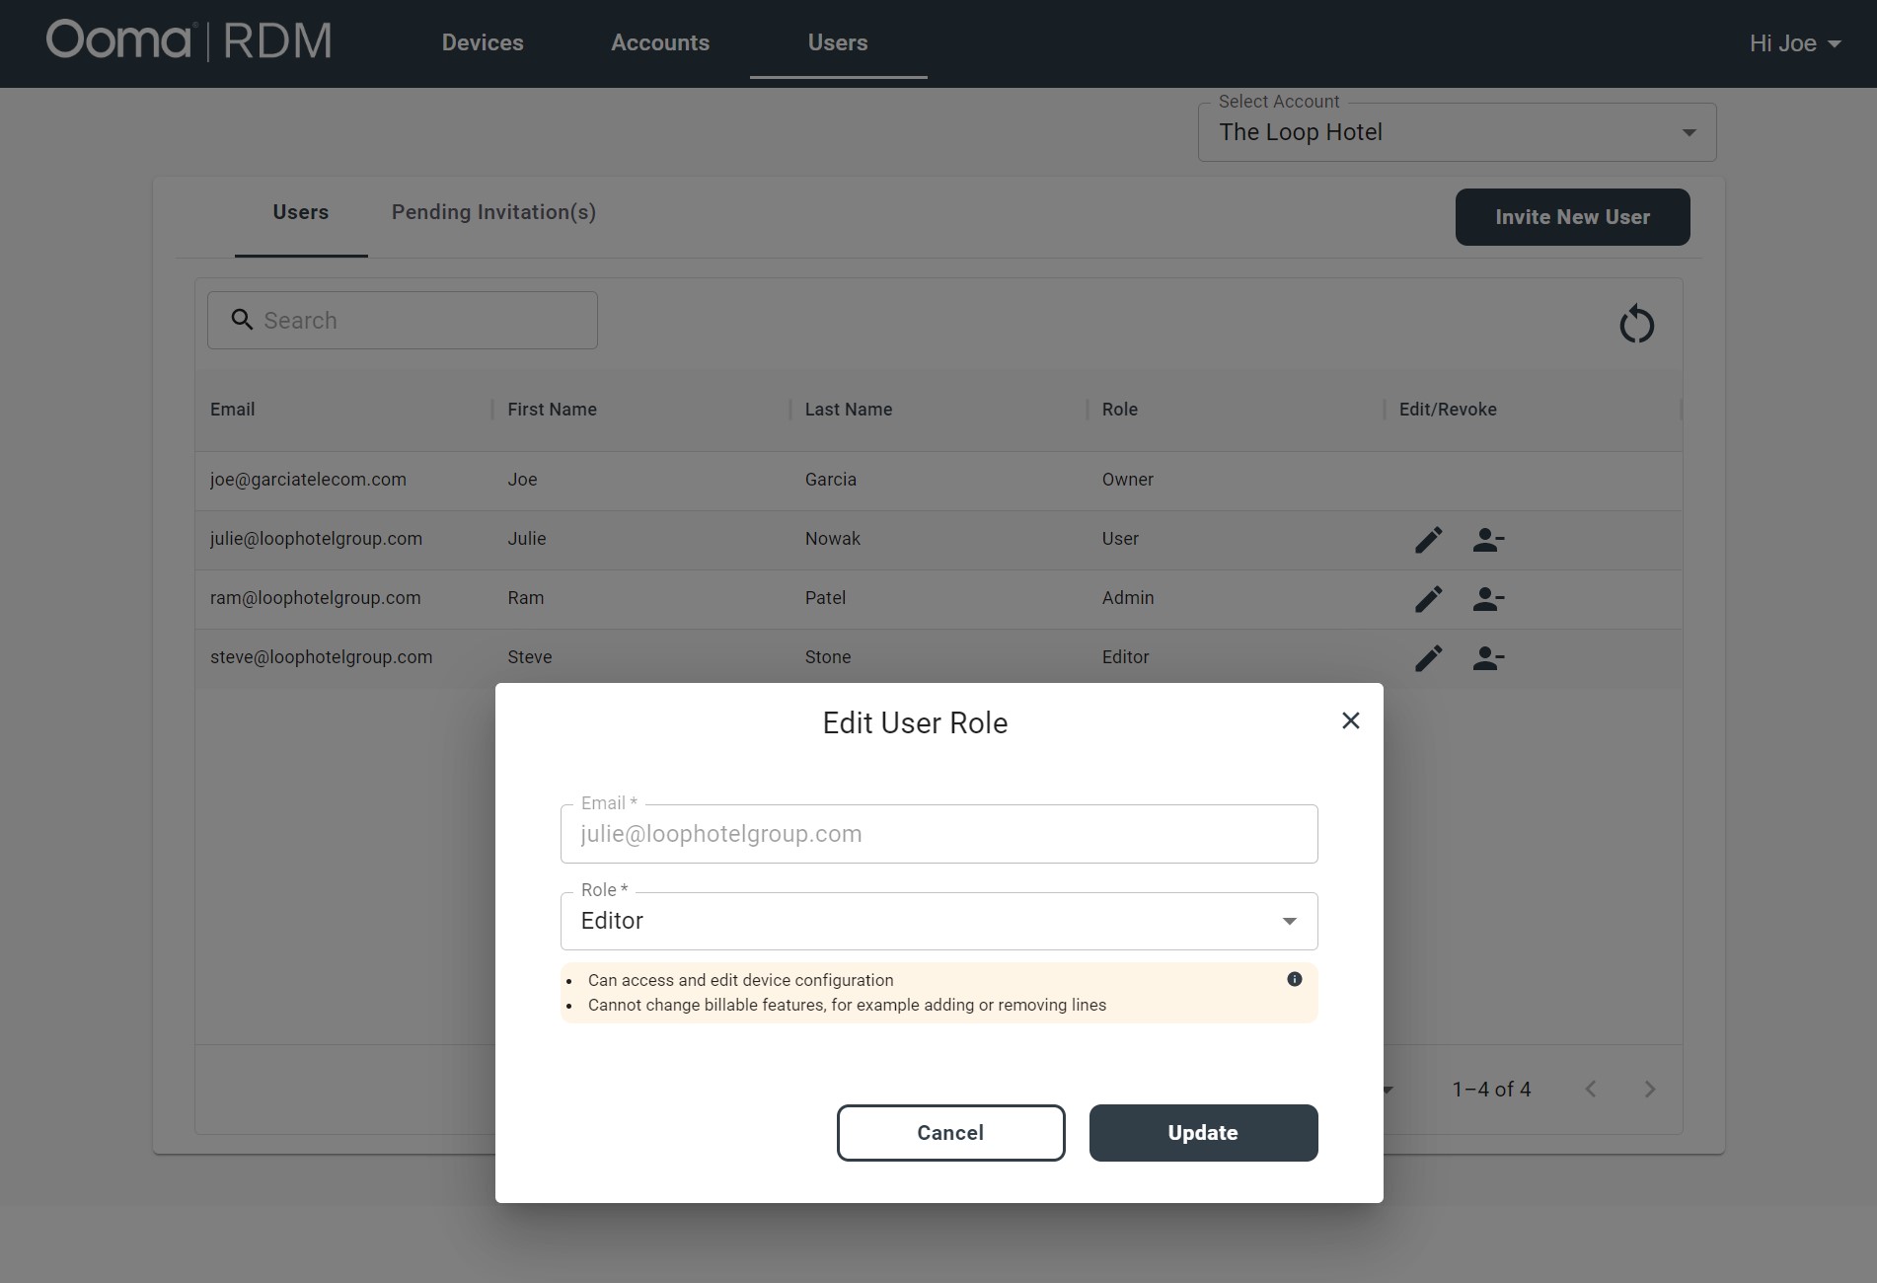The width and height of the screenshot is (1877, 1283).
Task: Click the edit pencil icon for Ram Patel
Action: point(1428,599)
